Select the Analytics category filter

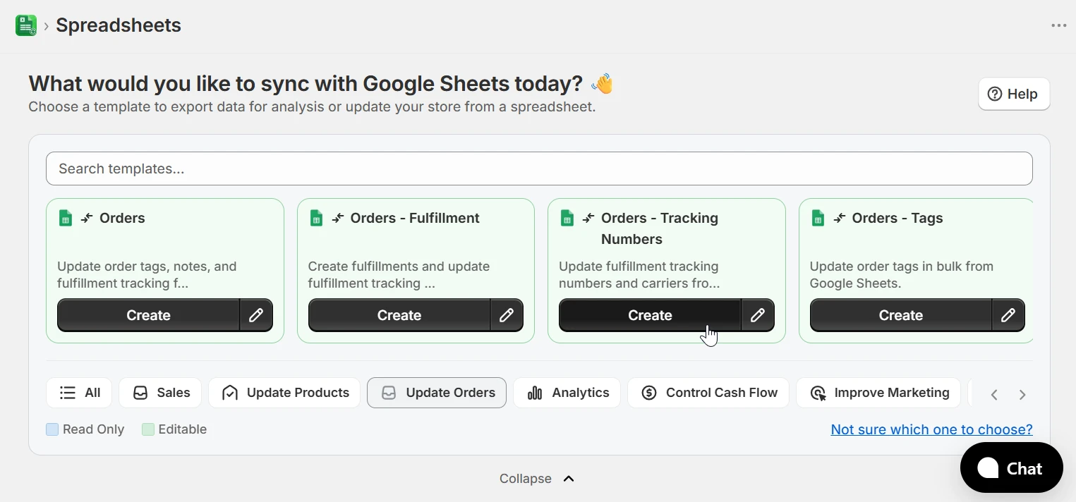567,393
